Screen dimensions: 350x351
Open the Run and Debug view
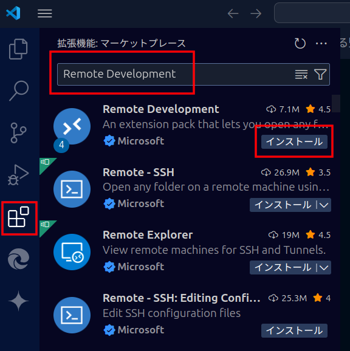click(18, 175)
